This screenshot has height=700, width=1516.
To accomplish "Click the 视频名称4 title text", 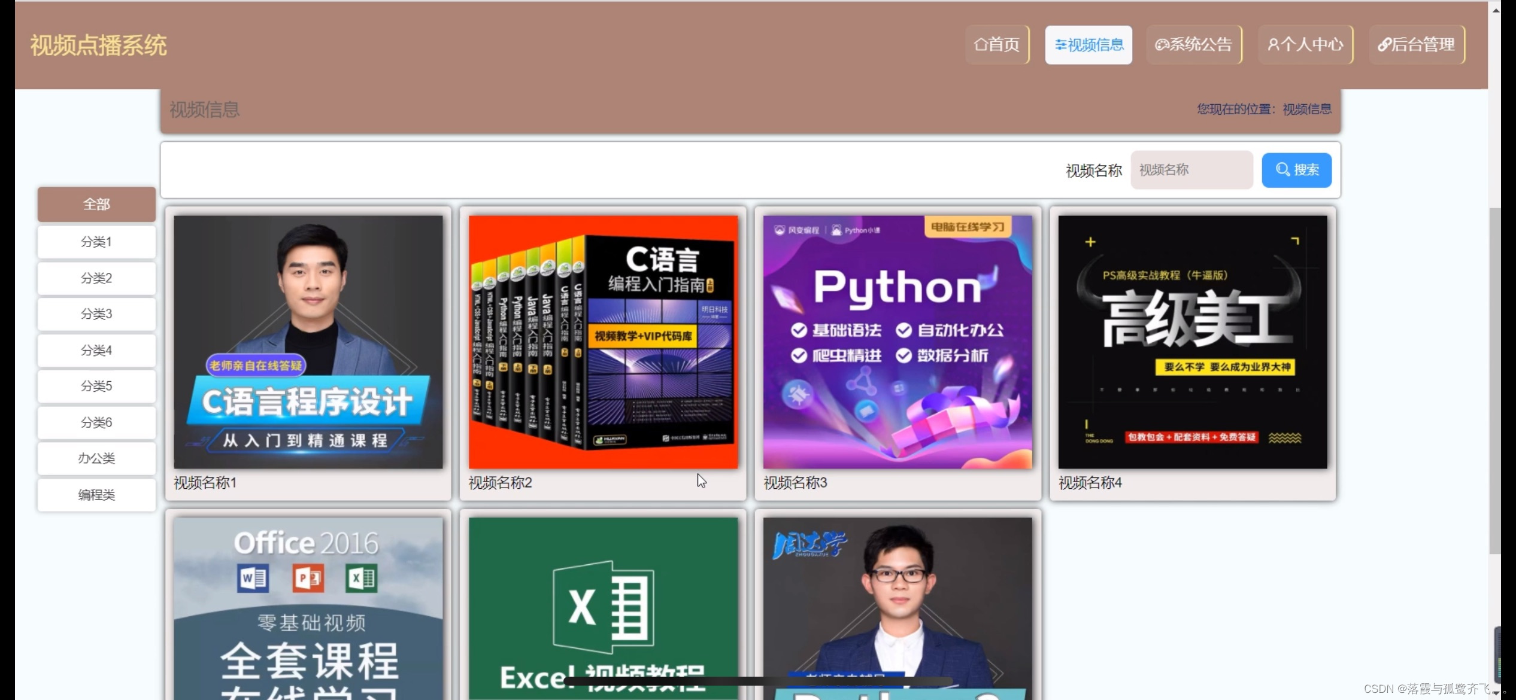I will coord(1090,483).
